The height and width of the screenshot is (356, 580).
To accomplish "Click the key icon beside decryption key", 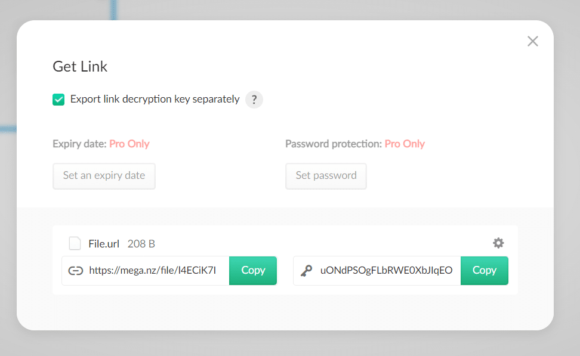I will coord(306,271).
